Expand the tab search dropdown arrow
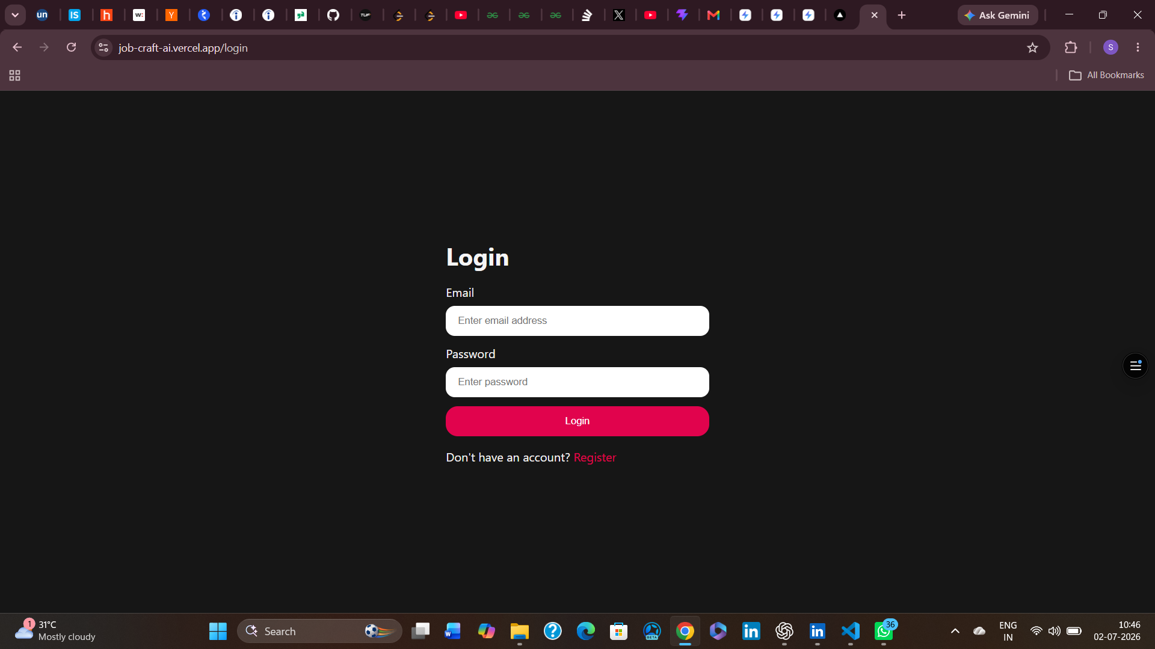Screen dimensions: 1155x649 point(15,15)
